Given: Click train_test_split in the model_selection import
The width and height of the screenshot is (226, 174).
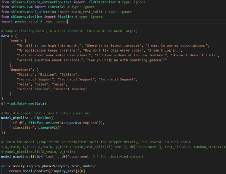Looking at the screenshot, I should 87,12.
